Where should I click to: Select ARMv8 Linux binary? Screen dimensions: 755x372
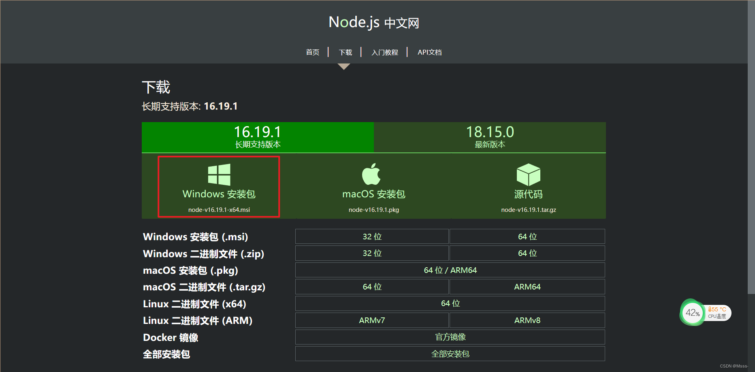(x=527, y=320)
